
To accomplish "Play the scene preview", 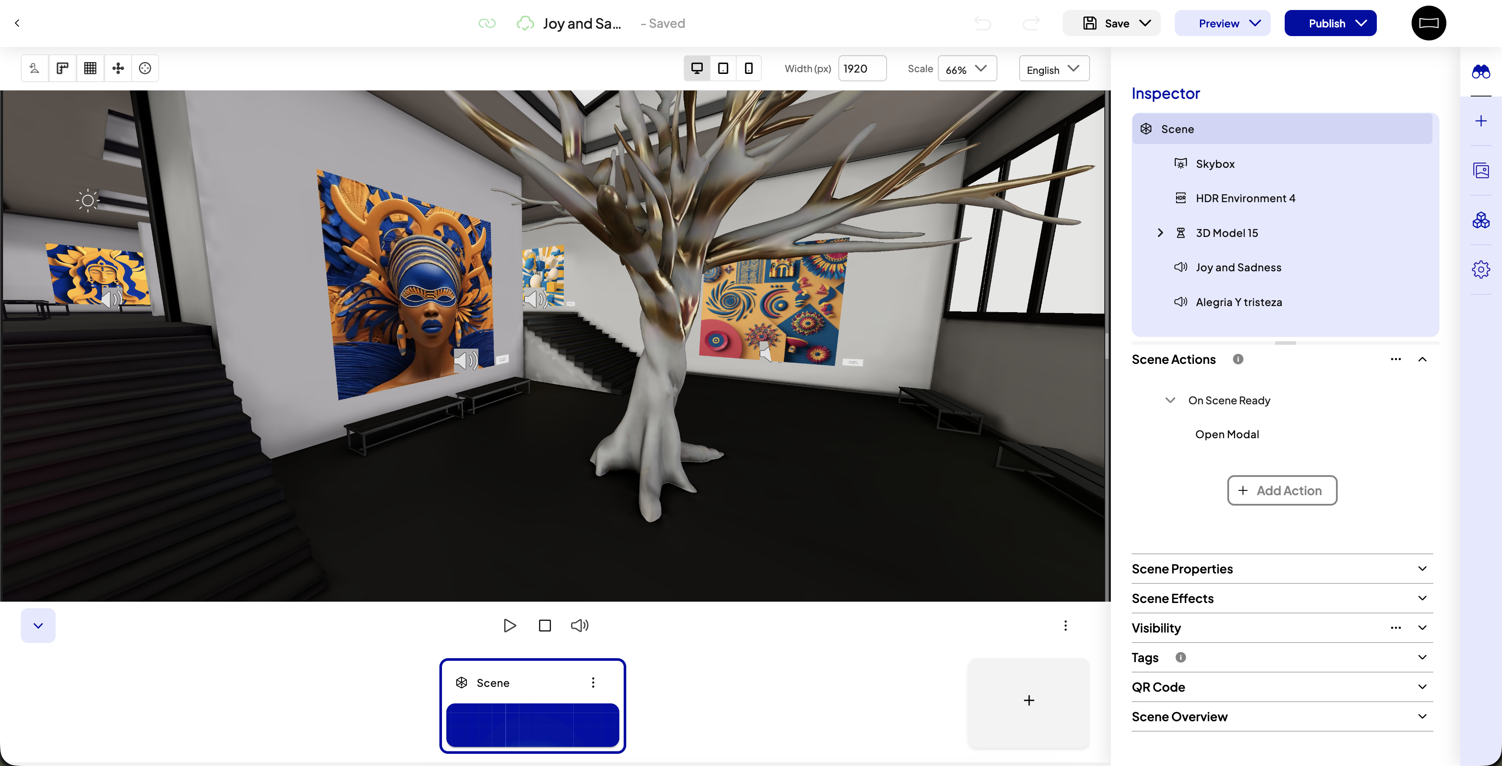I will click(510, 626).
